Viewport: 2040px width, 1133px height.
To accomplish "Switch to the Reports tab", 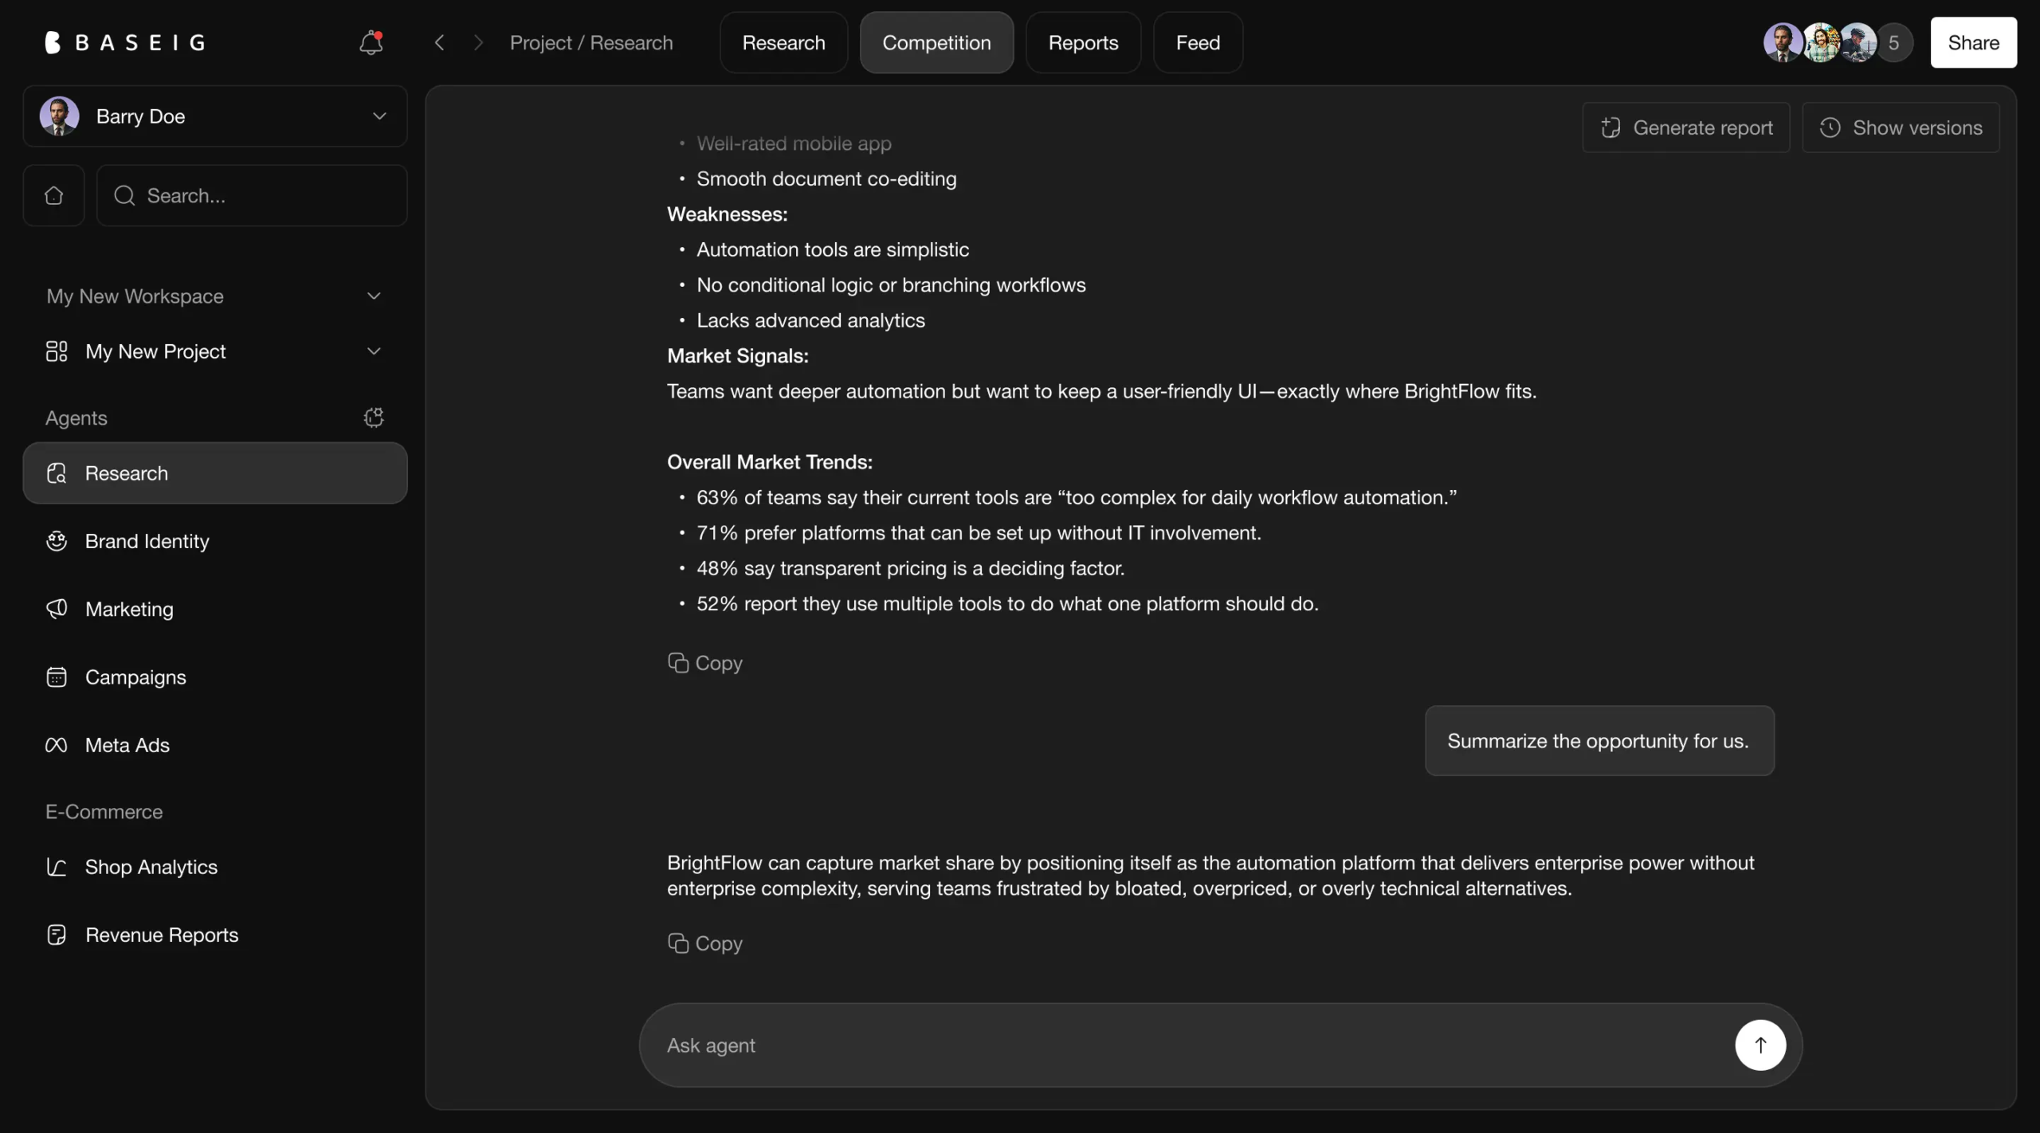I will point(1083,42).
